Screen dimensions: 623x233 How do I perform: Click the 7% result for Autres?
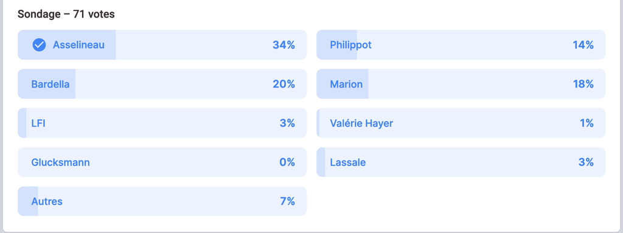click(288, 201)
